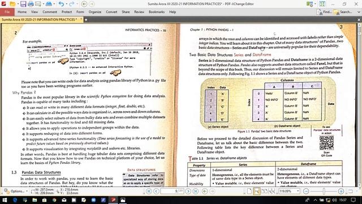The image size is (362, 204).
Task: Go to previous view with green back arrow in title bar
Action: [x=84, y=4]
